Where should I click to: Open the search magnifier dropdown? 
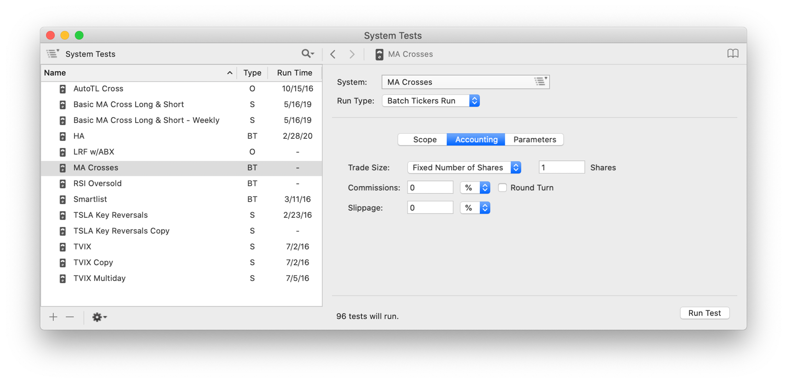point(308,54)
